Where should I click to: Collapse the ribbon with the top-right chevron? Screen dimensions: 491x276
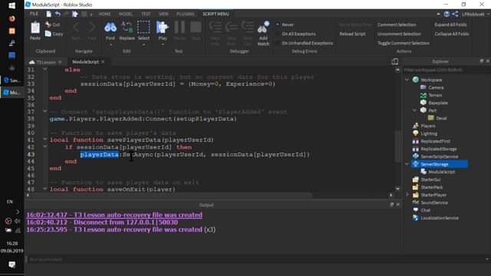(x=438, y=14)
